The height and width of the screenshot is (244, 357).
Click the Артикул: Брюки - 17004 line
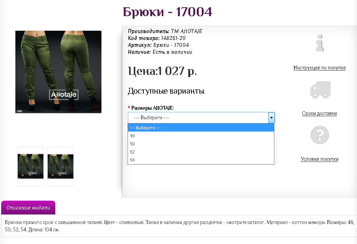[x=158, y=45]
